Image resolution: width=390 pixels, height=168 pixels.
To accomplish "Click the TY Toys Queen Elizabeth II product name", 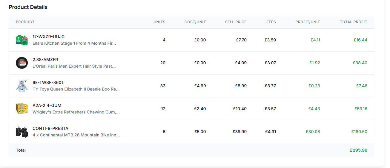I will (76, 89).
